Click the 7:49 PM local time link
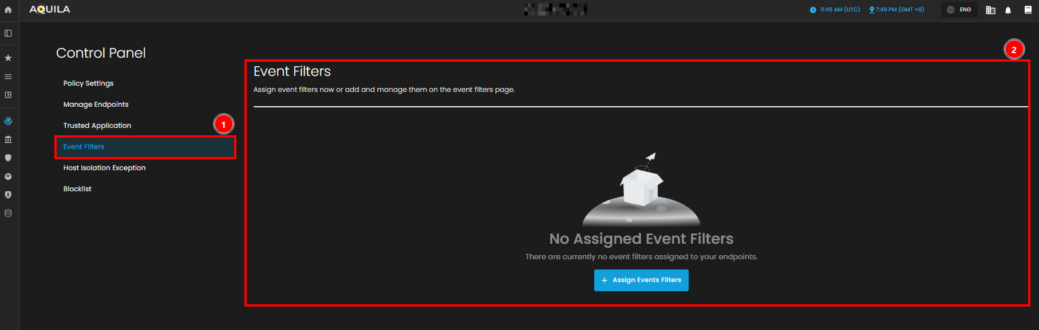Screen dimensions: 1039x330 (896, 10)
